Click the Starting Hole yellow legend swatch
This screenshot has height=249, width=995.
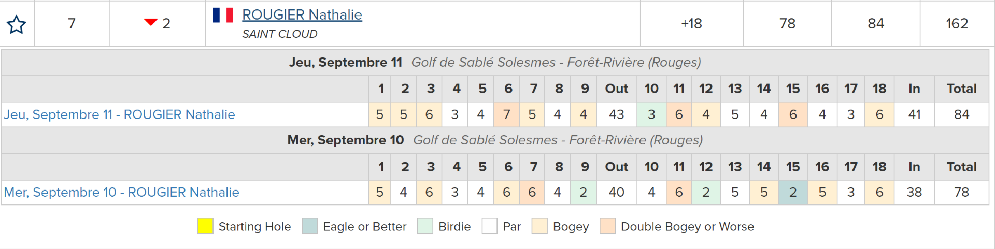click(x=205, y=226)
